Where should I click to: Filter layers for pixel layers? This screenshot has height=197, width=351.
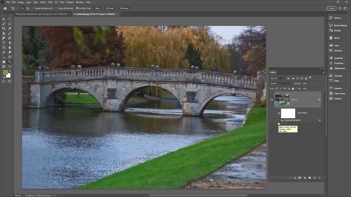coord(288,78)
